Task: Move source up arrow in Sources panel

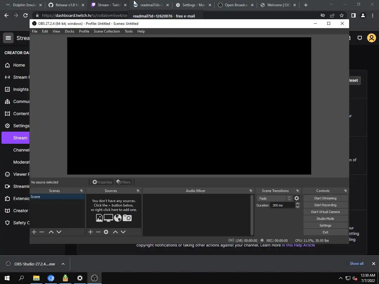Action: tap(115, 232)
